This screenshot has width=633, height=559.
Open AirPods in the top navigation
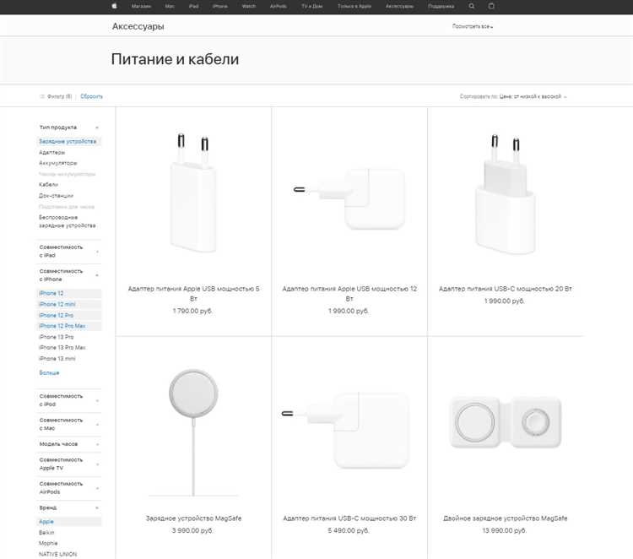[x=279, y=7]
